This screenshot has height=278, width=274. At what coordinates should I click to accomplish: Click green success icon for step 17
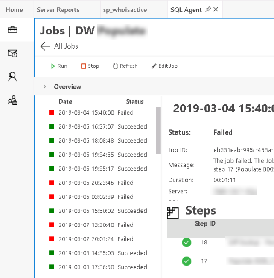pos(187,261)
